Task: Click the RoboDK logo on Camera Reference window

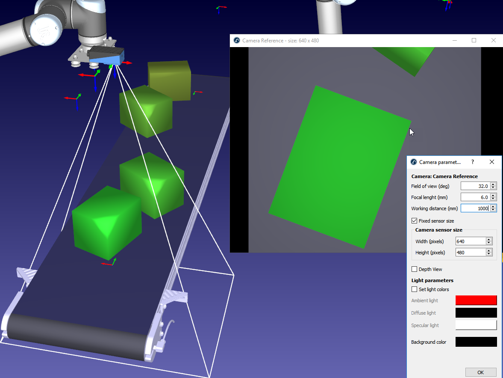Action: click(237, 40)
